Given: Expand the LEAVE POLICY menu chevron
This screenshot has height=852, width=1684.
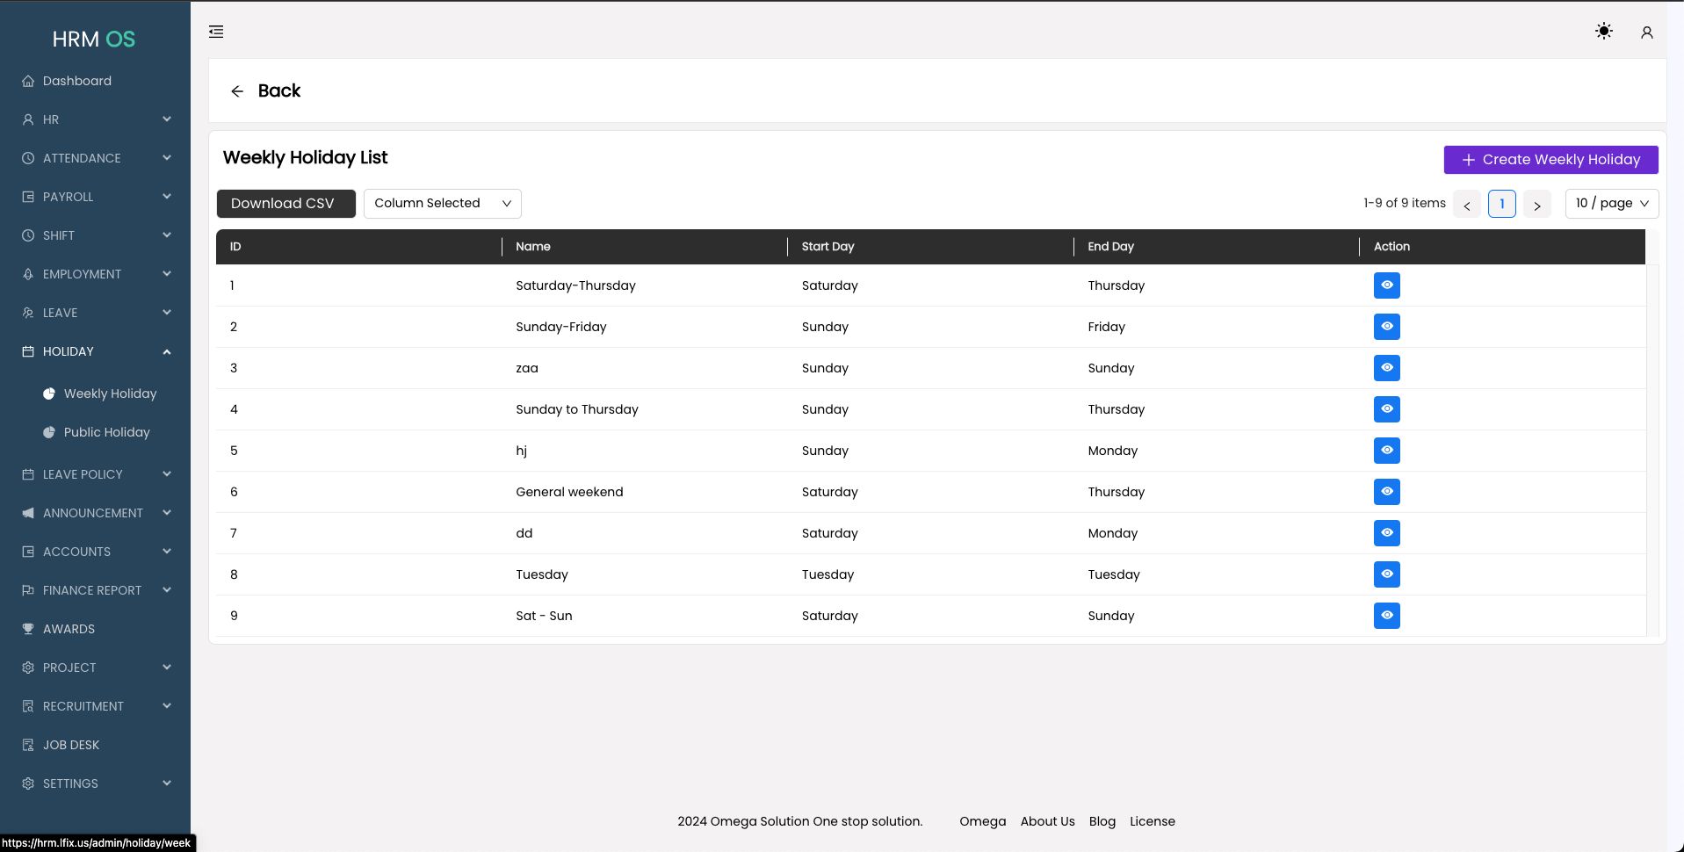Looking at the screenshot, I should point(167,474).
